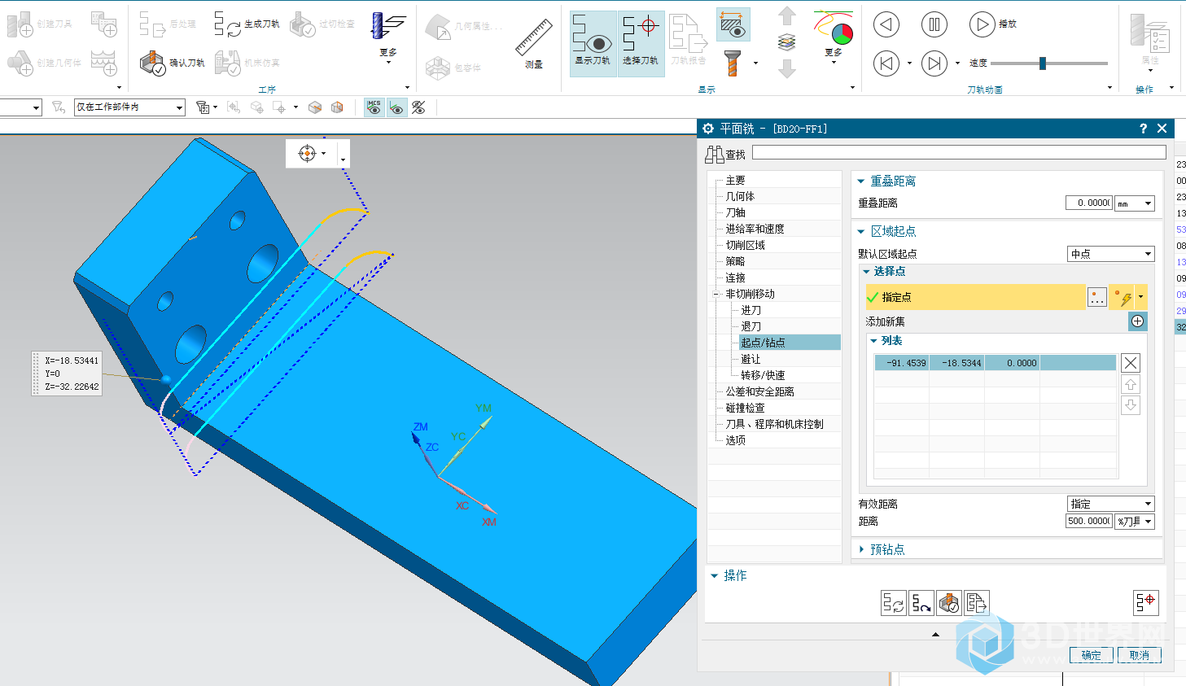
Task: Select 几何体 in the dialog tree
Action: [740, 196]
